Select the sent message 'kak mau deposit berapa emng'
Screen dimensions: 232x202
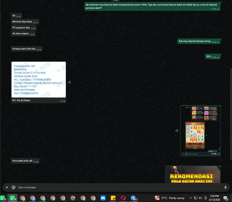click(x=199, y=41)
